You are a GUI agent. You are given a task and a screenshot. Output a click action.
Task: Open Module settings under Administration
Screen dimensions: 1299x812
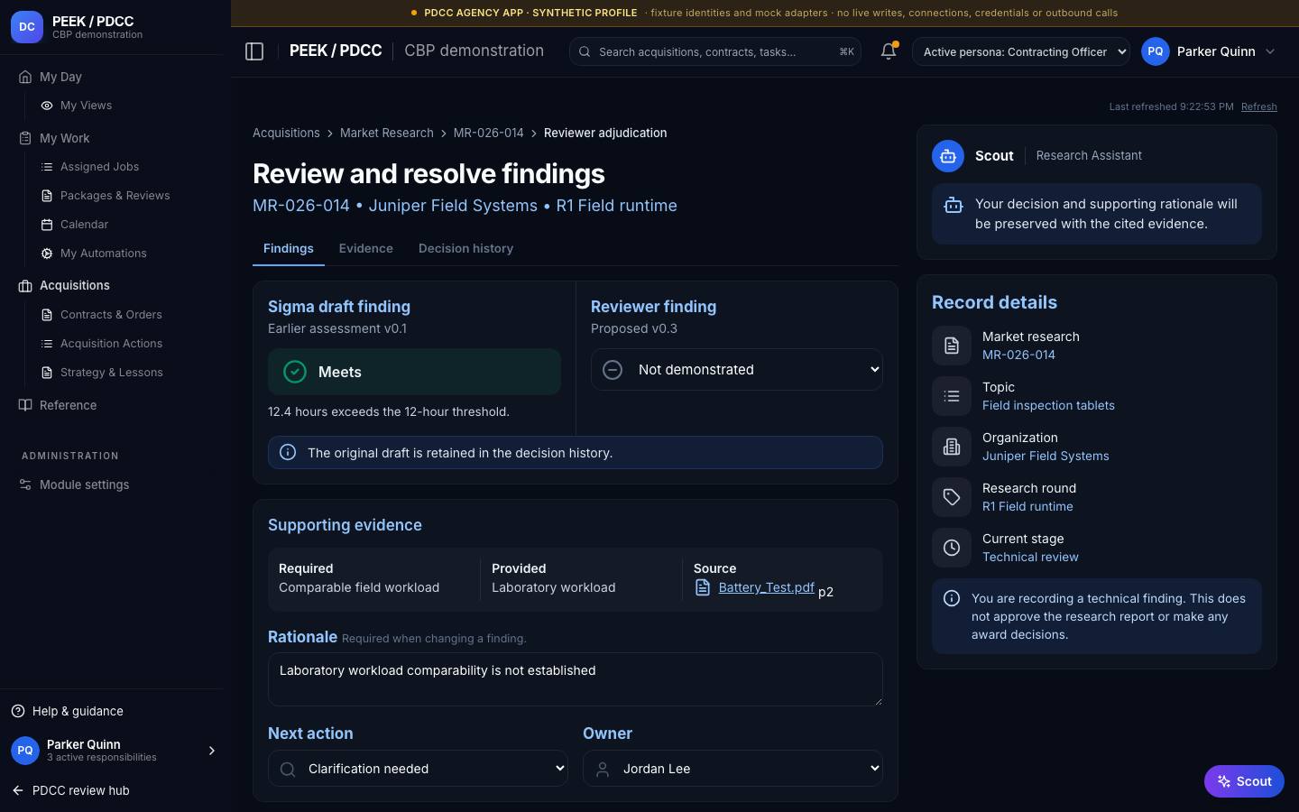point(84,484)
